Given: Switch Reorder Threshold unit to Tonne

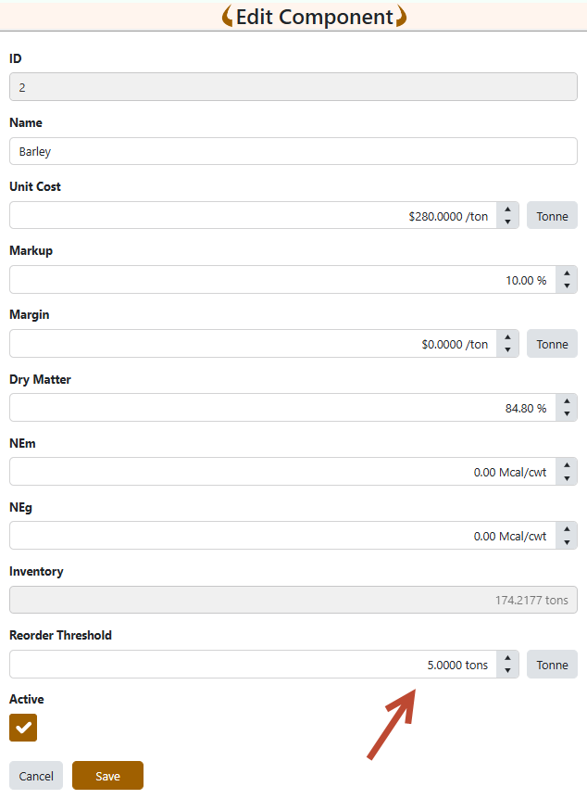Looking at the screenshot, I should tap(552, 665).
